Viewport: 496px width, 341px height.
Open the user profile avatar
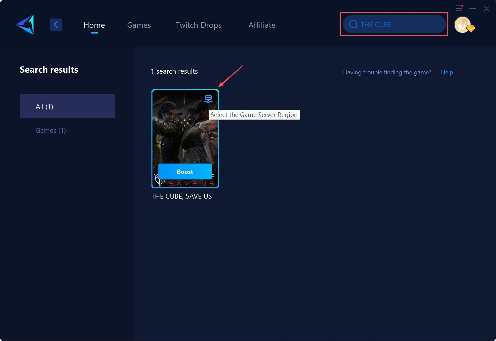(462, 25)
